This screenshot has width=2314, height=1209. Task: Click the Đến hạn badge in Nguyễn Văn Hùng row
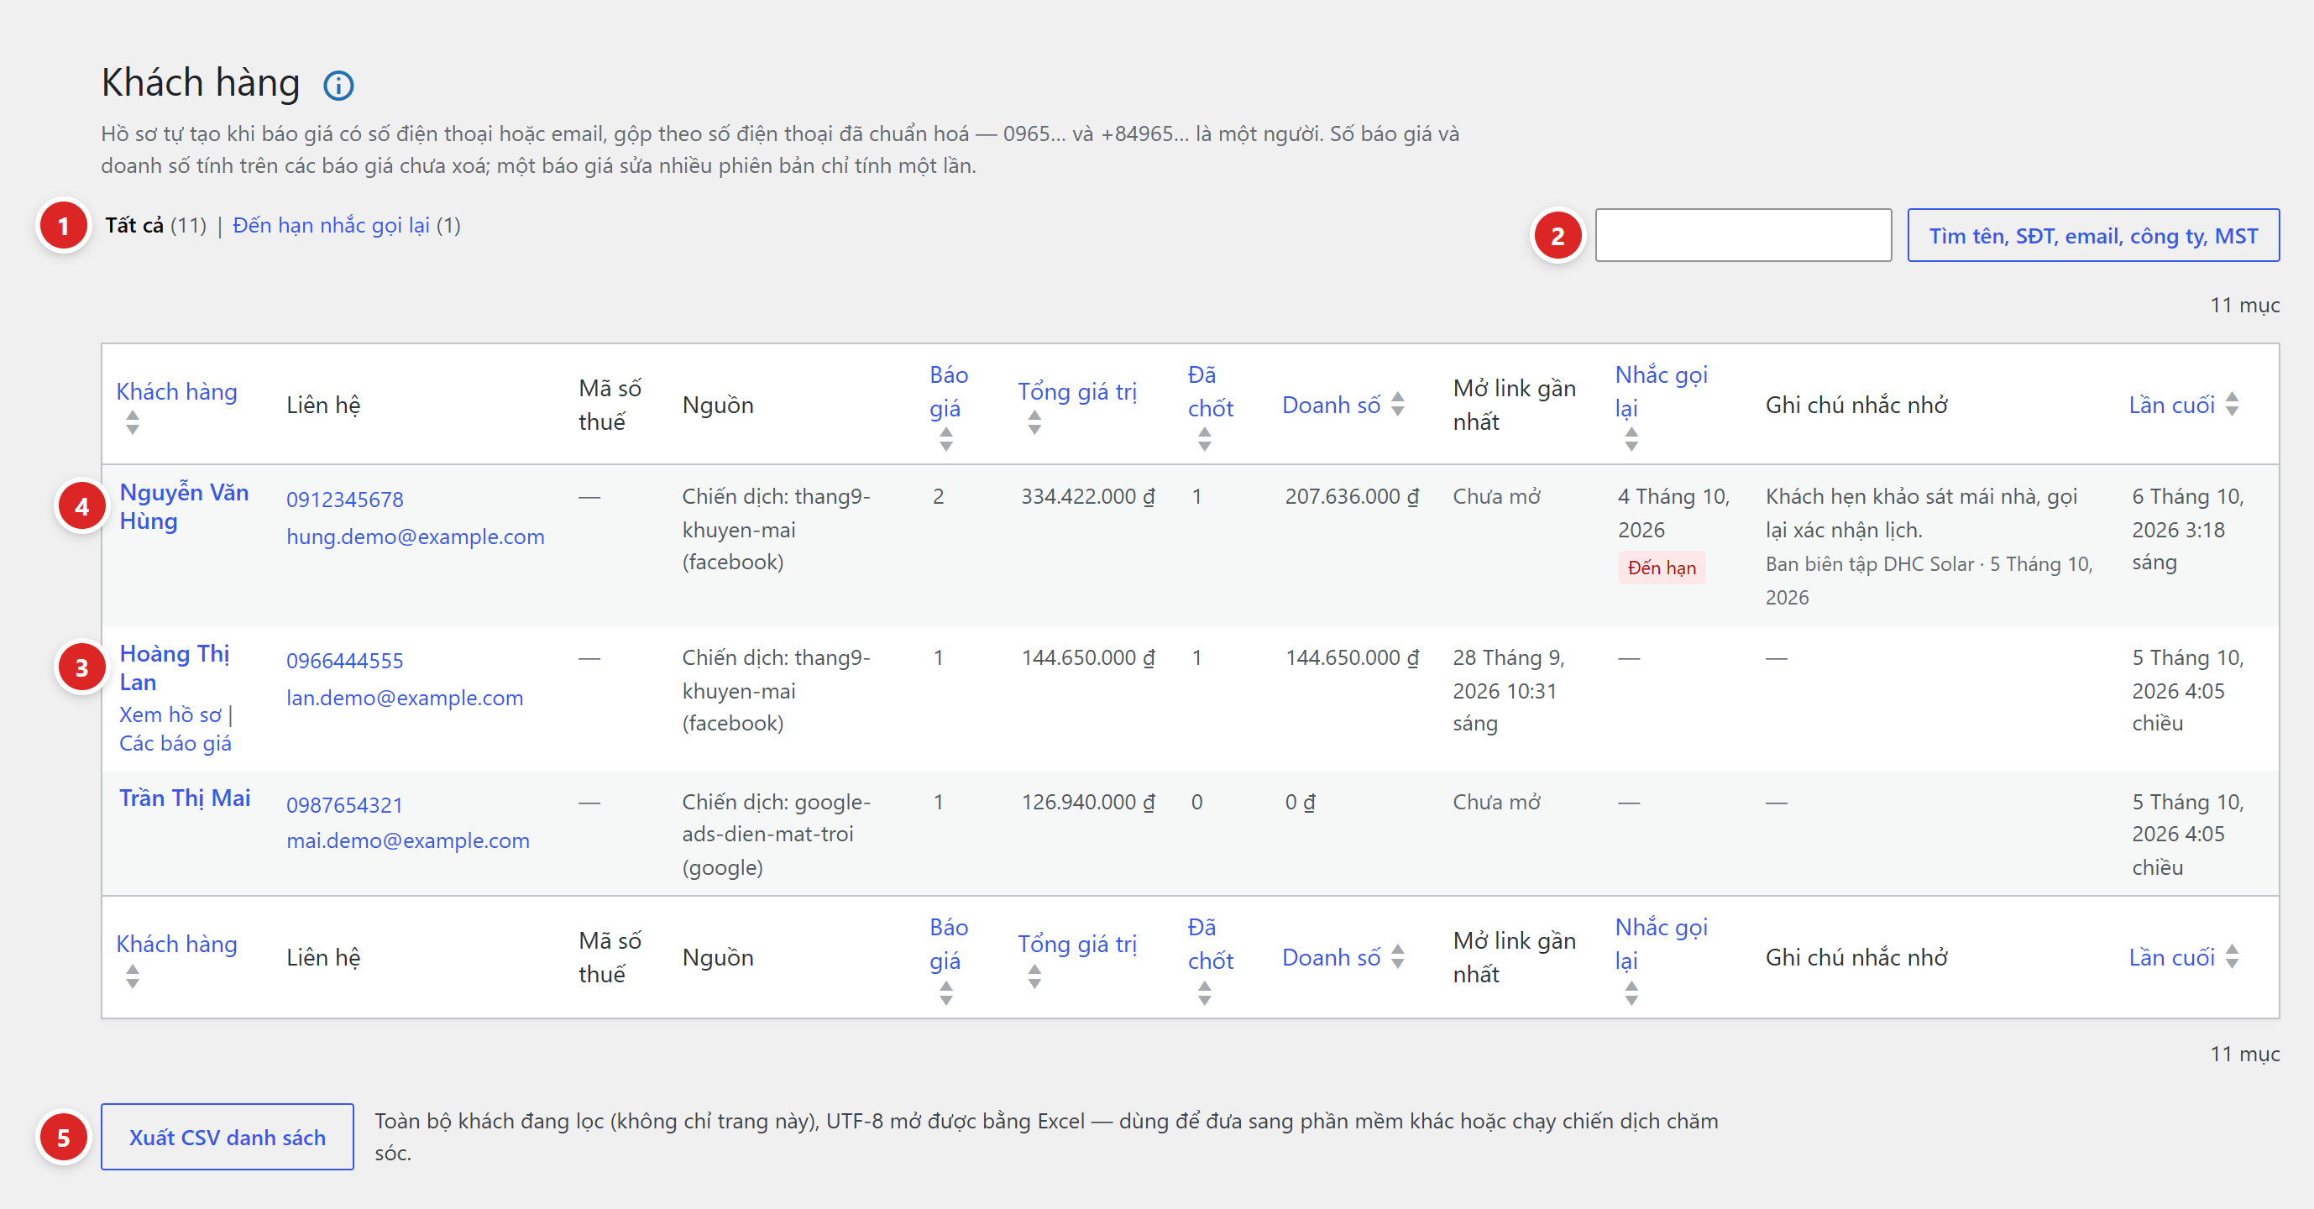[1662, 568]
